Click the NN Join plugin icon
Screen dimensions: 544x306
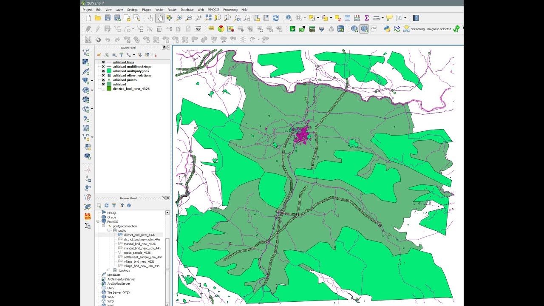[88, 216]
